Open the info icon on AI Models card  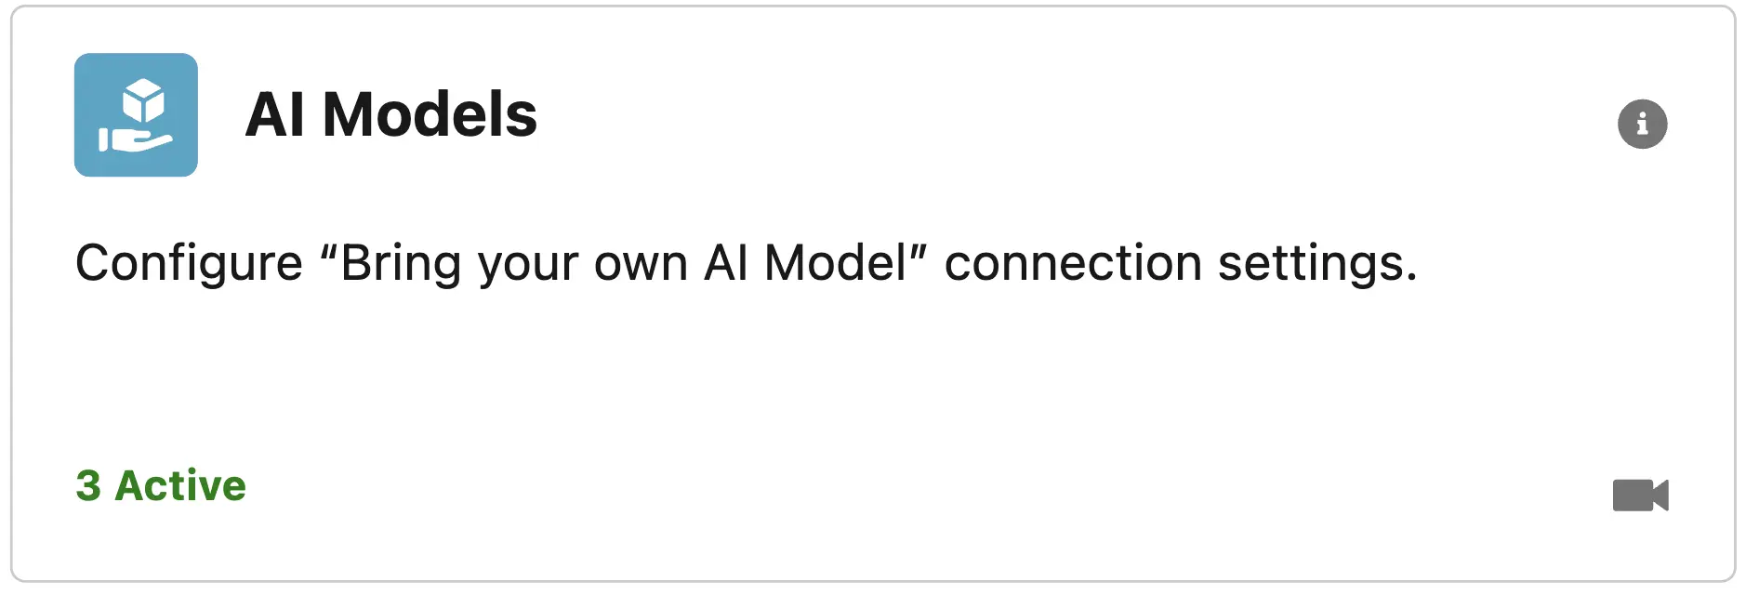(1642, 124)
